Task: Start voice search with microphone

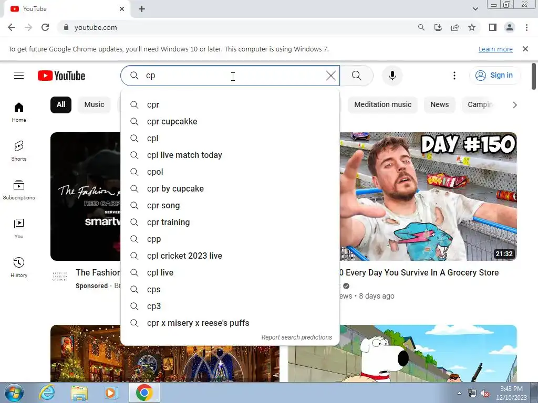Action: pos(392,76)
